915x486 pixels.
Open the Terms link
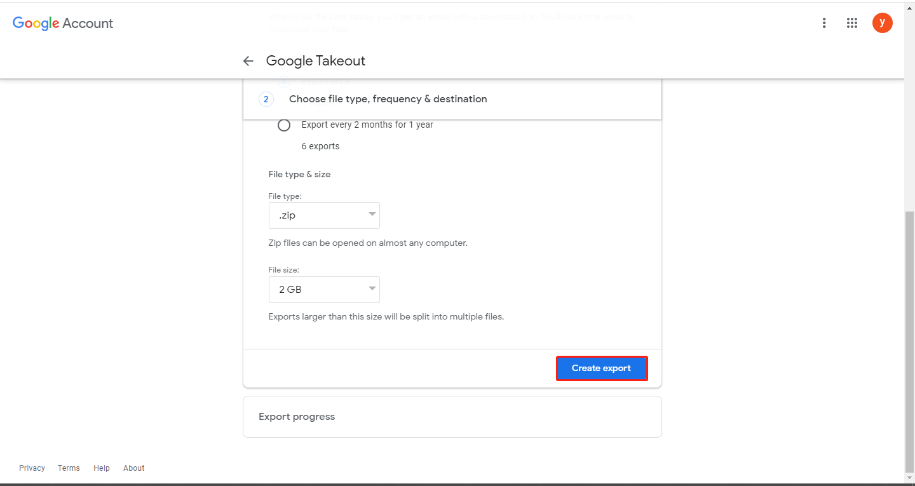coord(68,468)
